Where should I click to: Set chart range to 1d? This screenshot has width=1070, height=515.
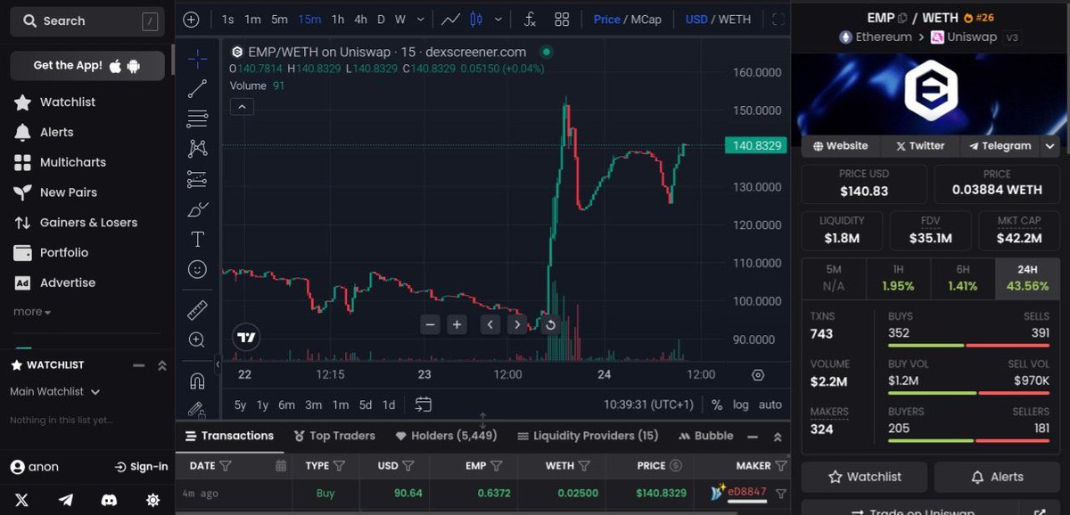coord(389,405)
